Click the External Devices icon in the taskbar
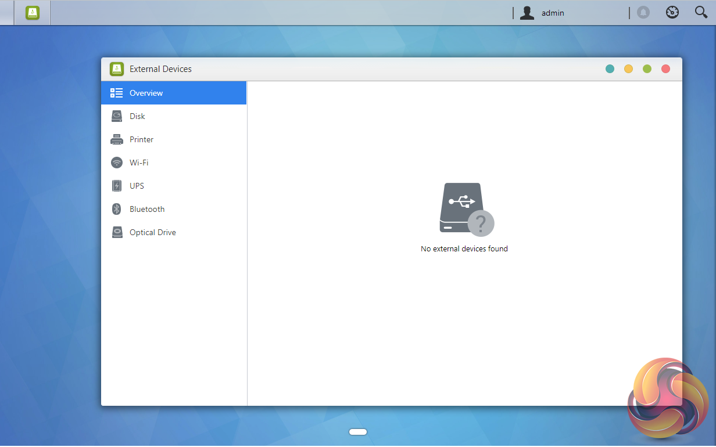716x447 pixels. tap(33, 13)
